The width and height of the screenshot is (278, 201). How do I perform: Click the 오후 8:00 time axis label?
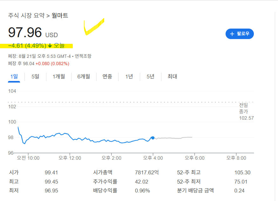point(236,158)
